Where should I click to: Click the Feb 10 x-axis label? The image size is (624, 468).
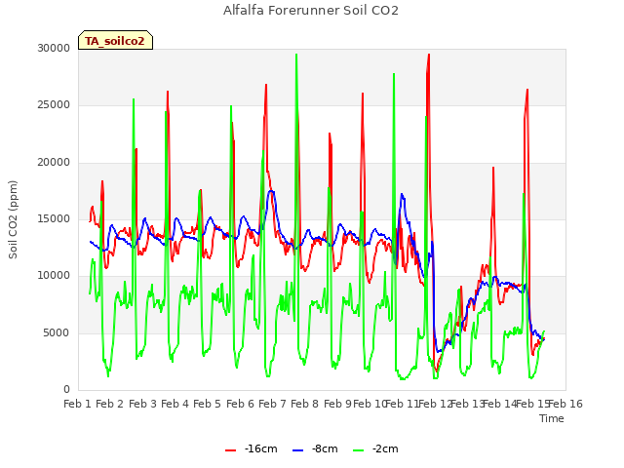(x=370, y=405)
